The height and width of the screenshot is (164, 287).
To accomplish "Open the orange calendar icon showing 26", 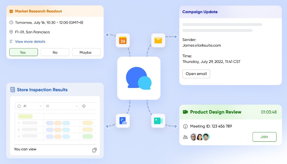I will 123,40.
